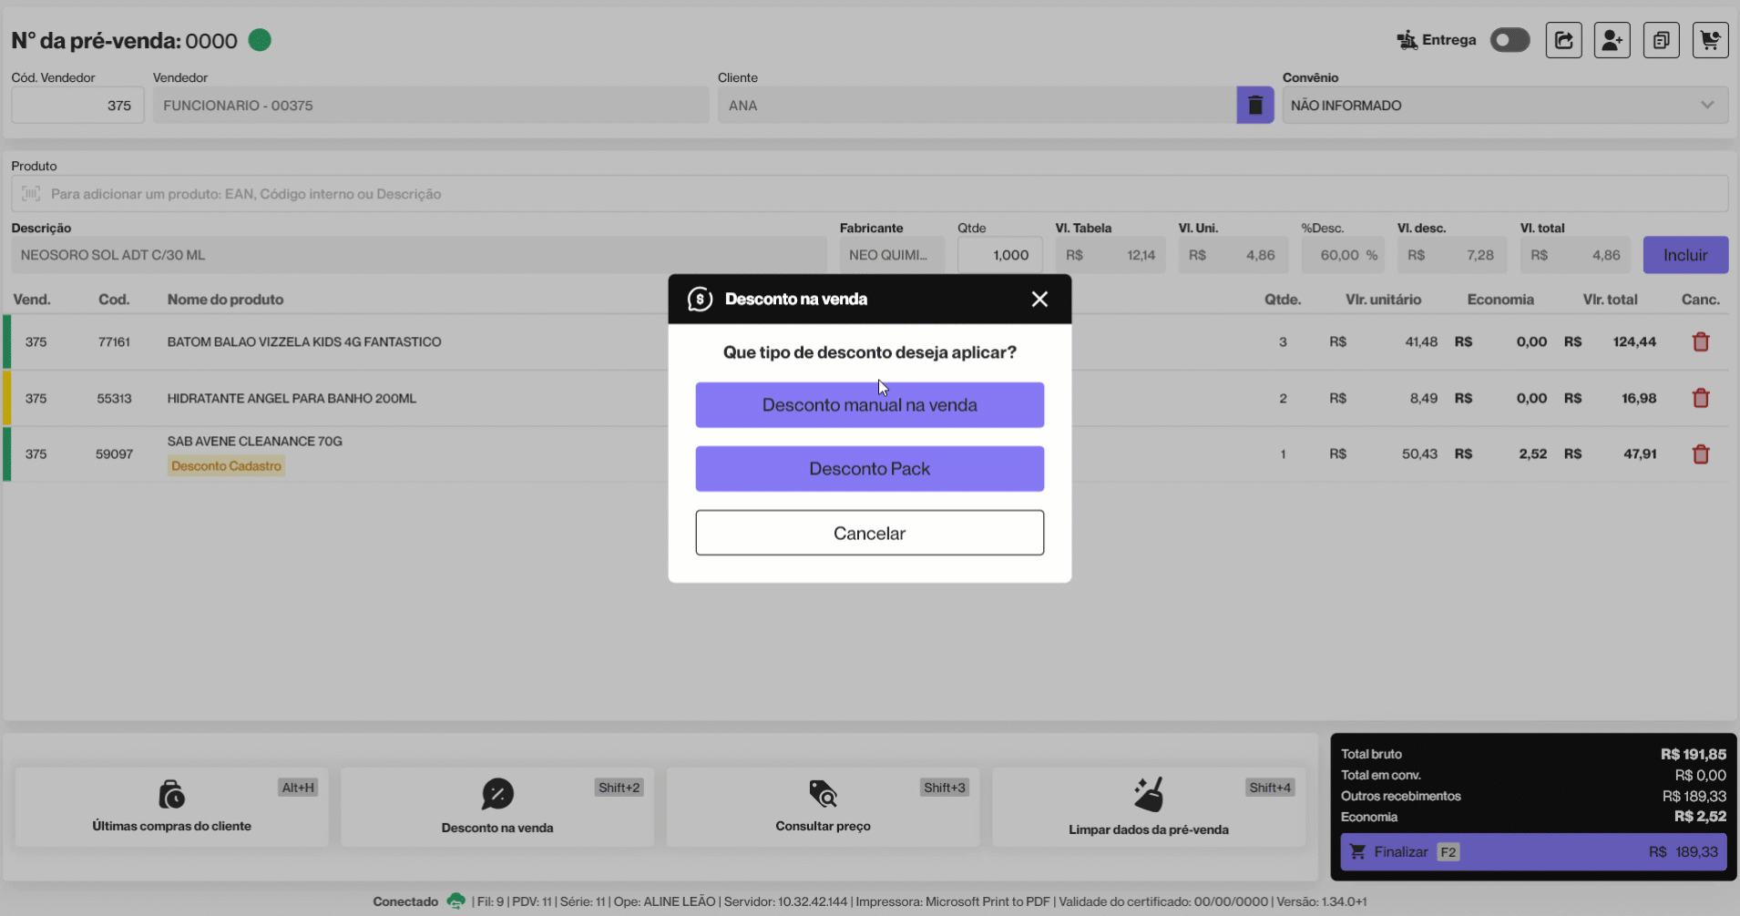
Task: Click the Vendedor field FUNCIONARIO - 00375
Action: click(x=431, y=105)
